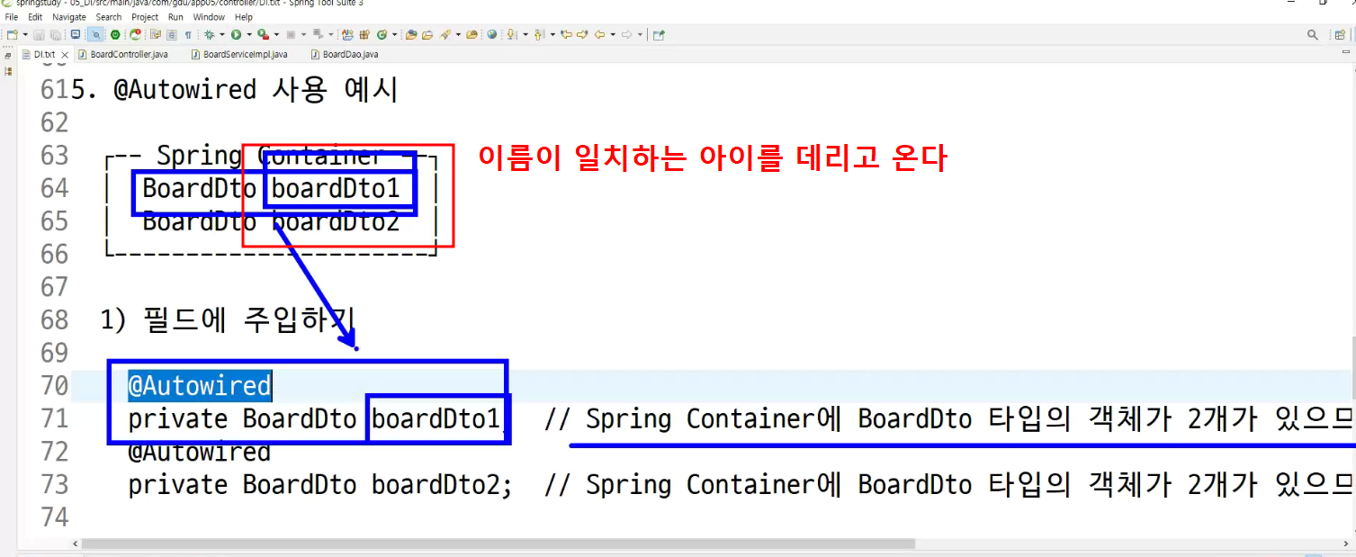
Task: Click the Quick Access magnifier icon
Action: [1313, 34]
